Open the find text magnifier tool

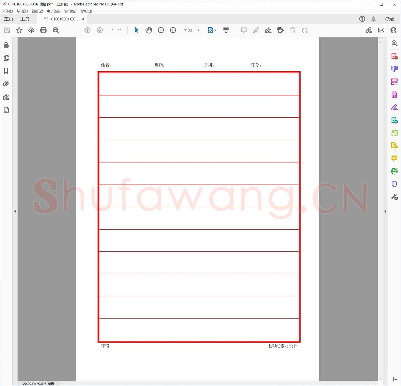(56, 30)
